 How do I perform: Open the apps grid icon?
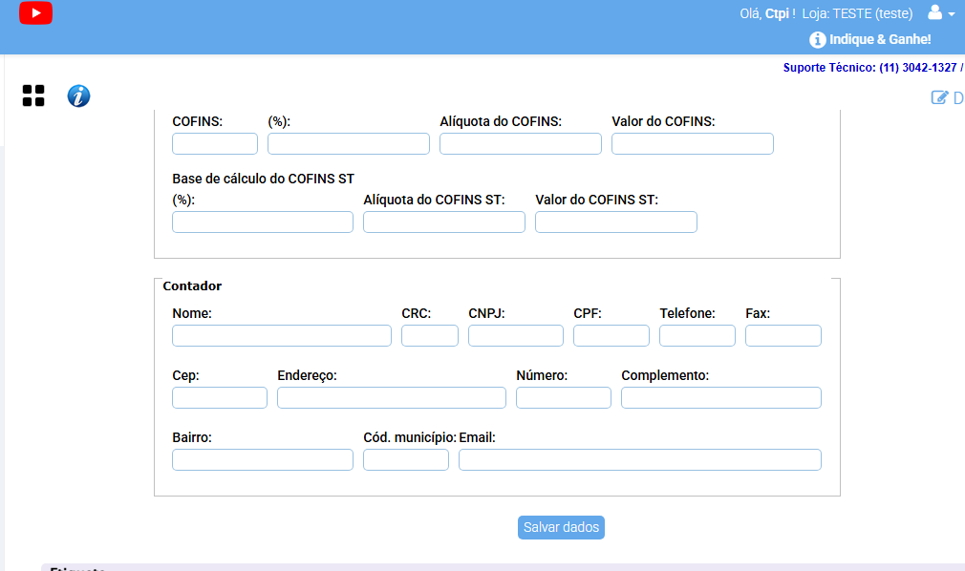(33, 95)
